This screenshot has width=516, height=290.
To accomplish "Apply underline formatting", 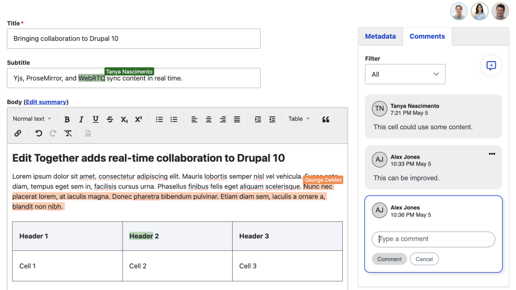I will (x=95, y=119).
